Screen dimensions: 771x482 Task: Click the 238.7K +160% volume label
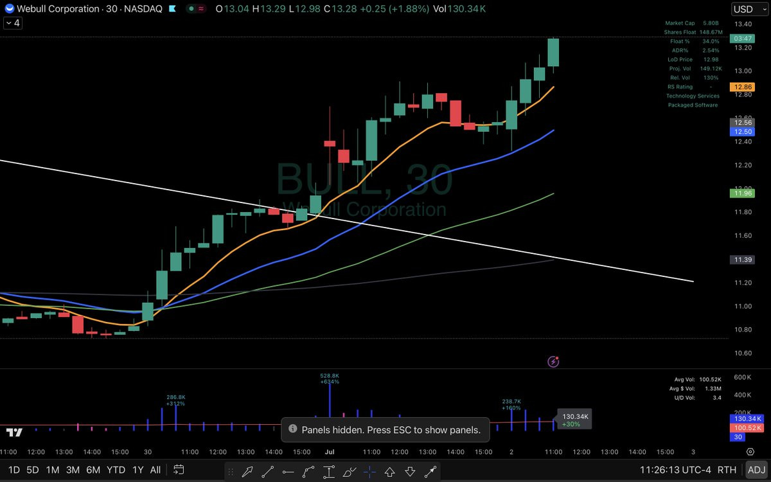tap(511, 404)
